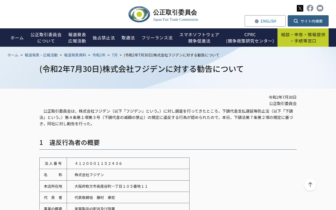The width and height of the screenshot is (336, 210).
Task: Click section heading 1 違反行為者の概要
Action: point(70,143)
